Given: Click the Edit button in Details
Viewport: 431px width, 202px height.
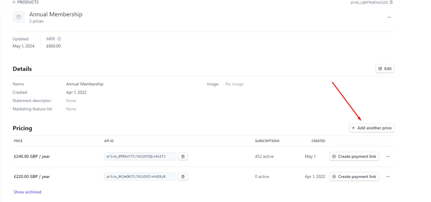Looking at the screenshot, I should [385, 69].
